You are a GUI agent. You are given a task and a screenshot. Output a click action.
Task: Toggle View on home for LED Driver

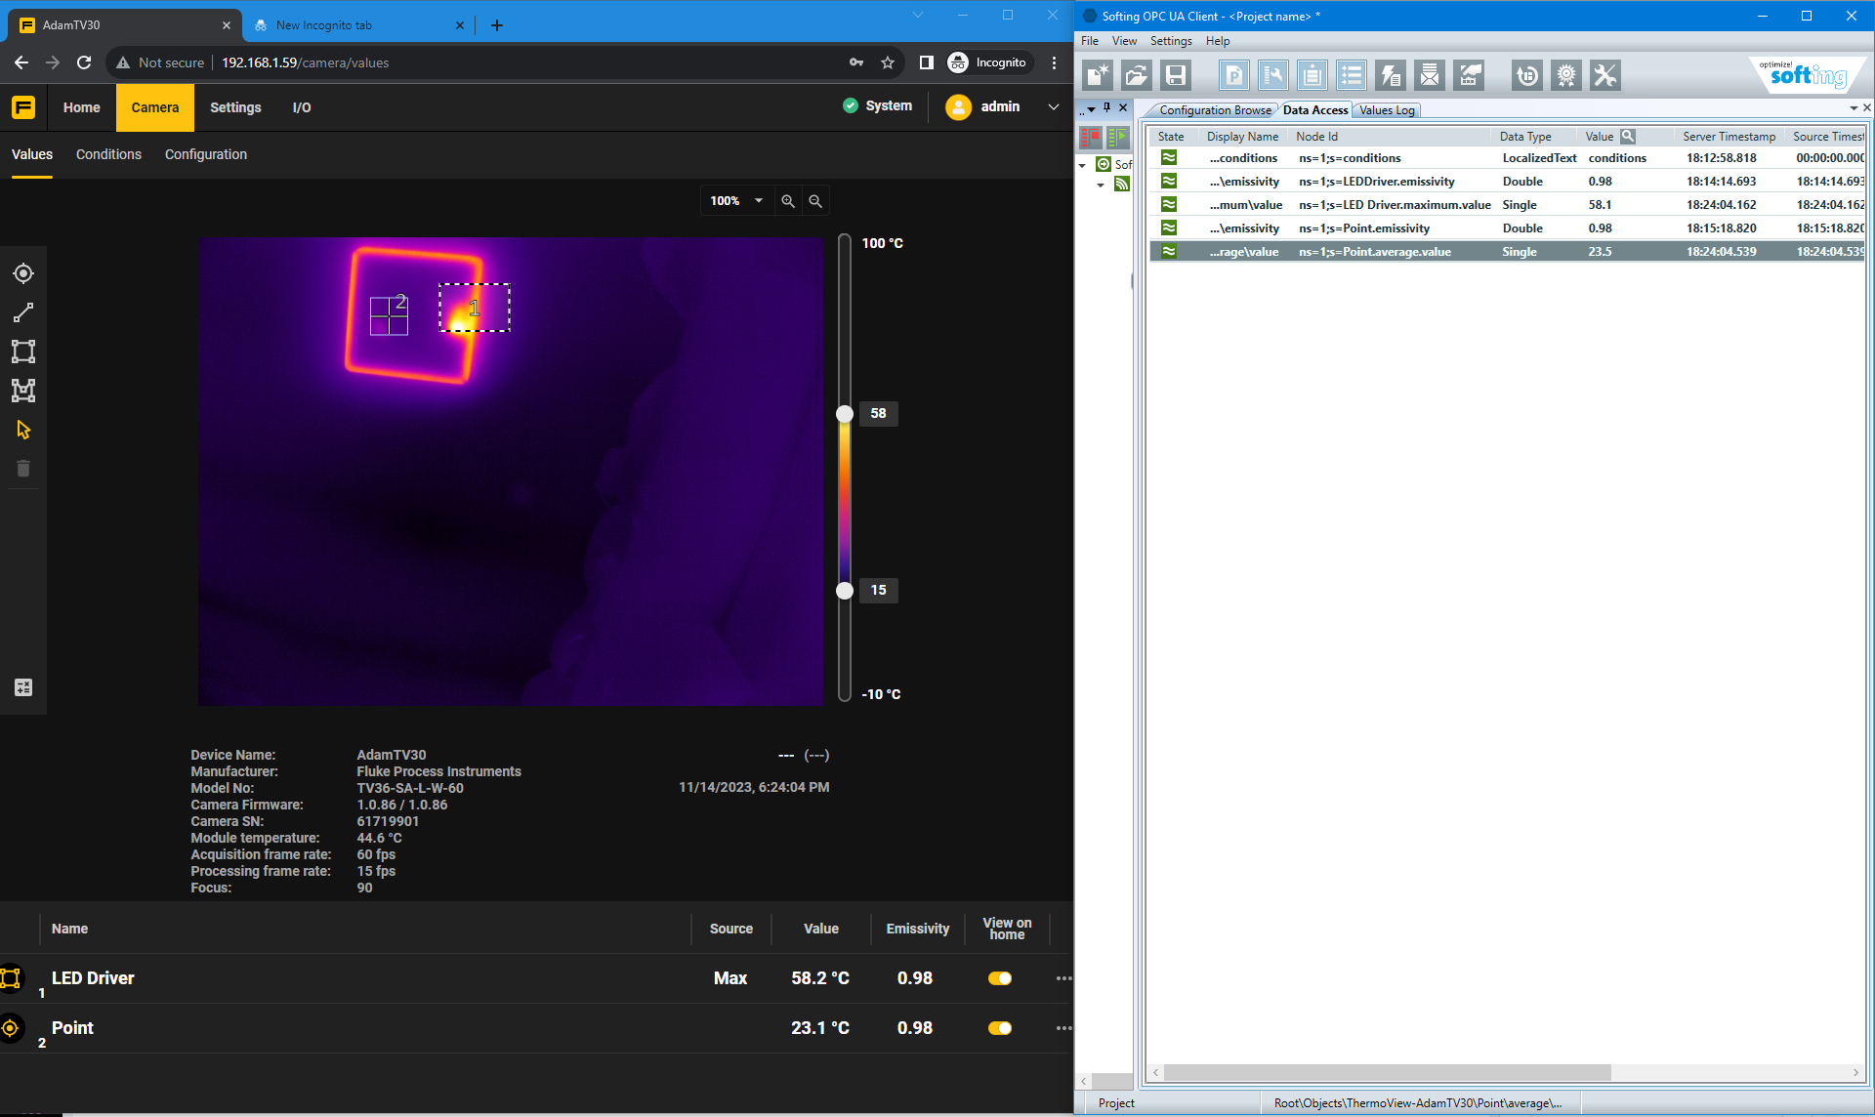pyautogui.click(x=1000, y=978)
